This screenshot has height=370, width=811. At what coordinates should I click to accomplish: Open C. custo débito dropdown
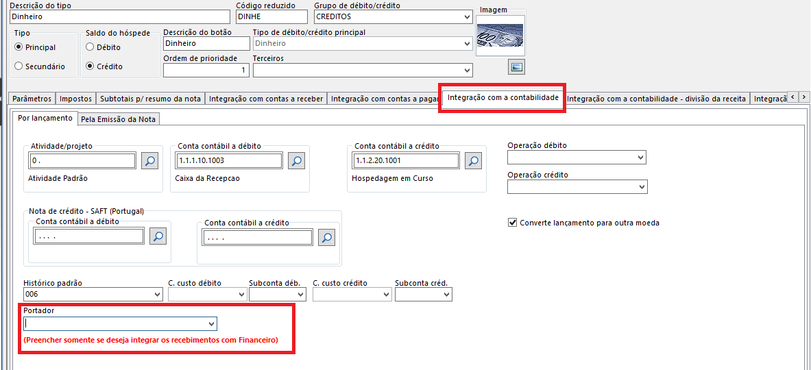[x=241, y=295]
